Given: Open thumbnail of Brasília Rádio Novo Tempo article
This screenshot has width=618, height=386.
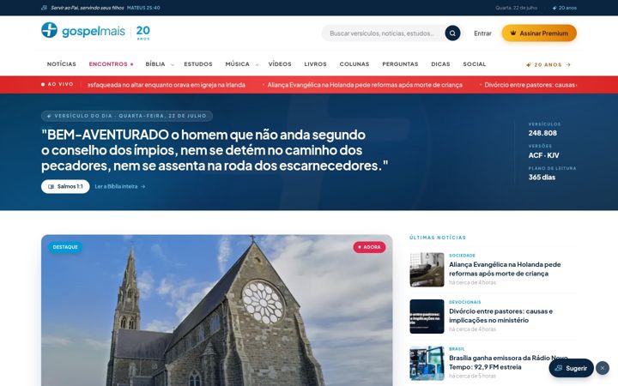Looking at the screenshot, I should 427,363.
